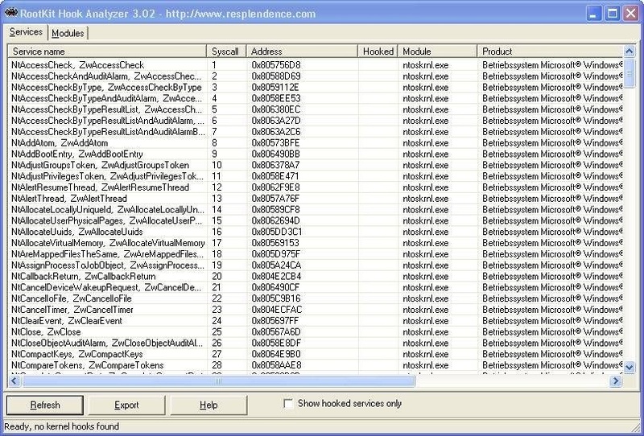Select the NtAllocateVirtualMemory row
The image size is (644, 436).
point(316,243)
